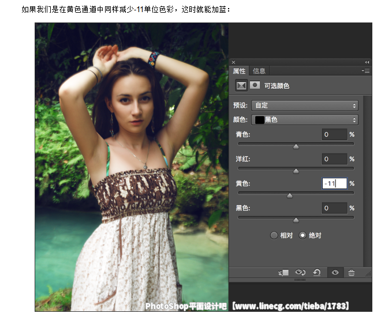Click the 黄色 slider handle

tap(289, 195)
